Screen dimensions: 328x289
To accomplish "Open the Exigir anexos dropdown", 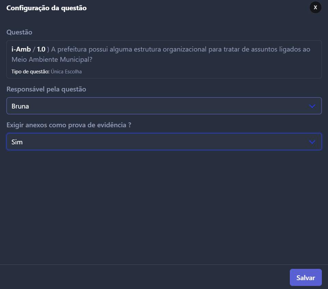I will (164, 142).
